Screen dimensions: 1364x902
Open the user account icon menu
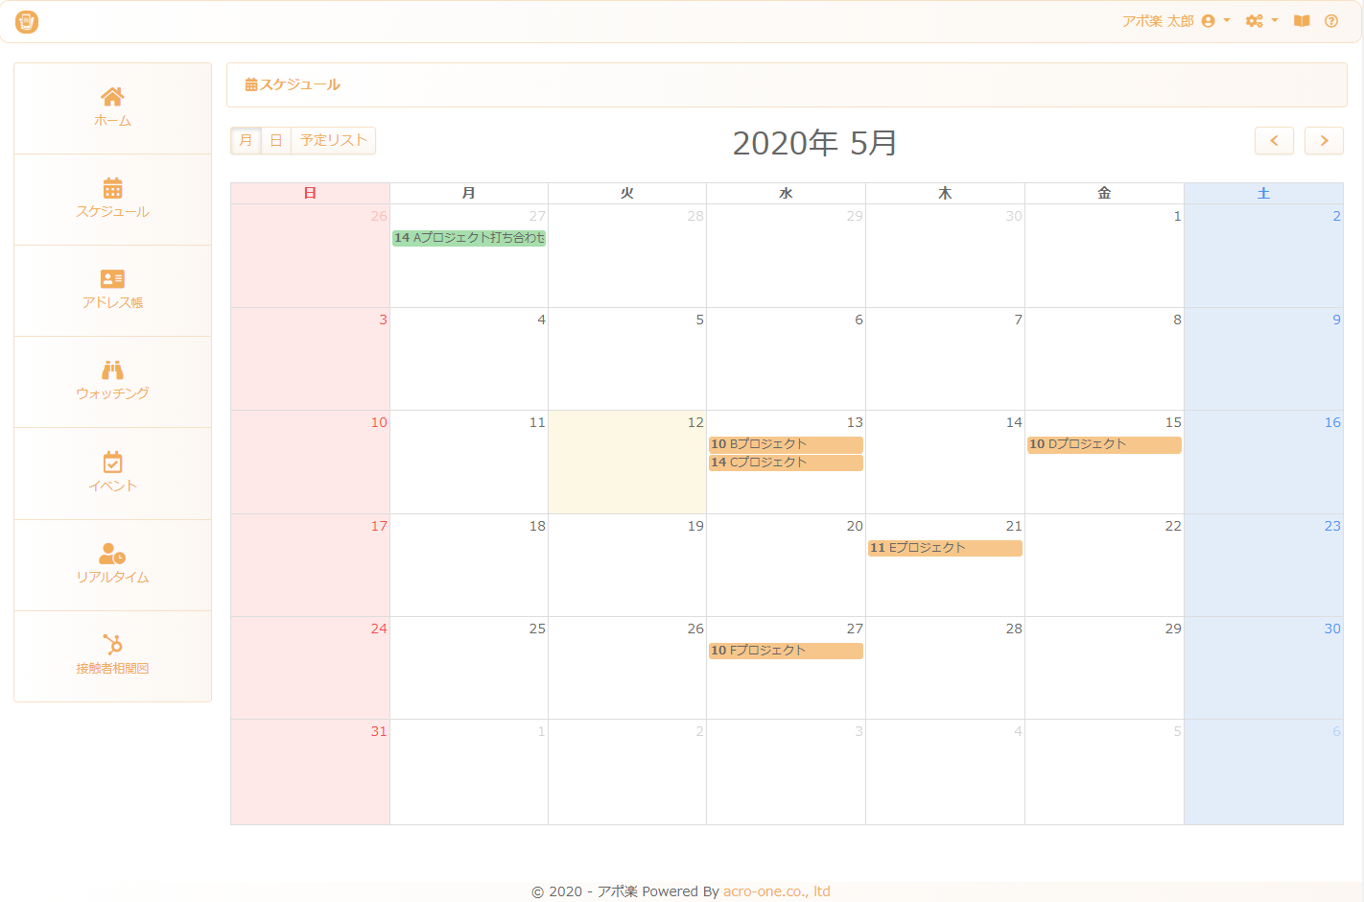pos(1208,21)
